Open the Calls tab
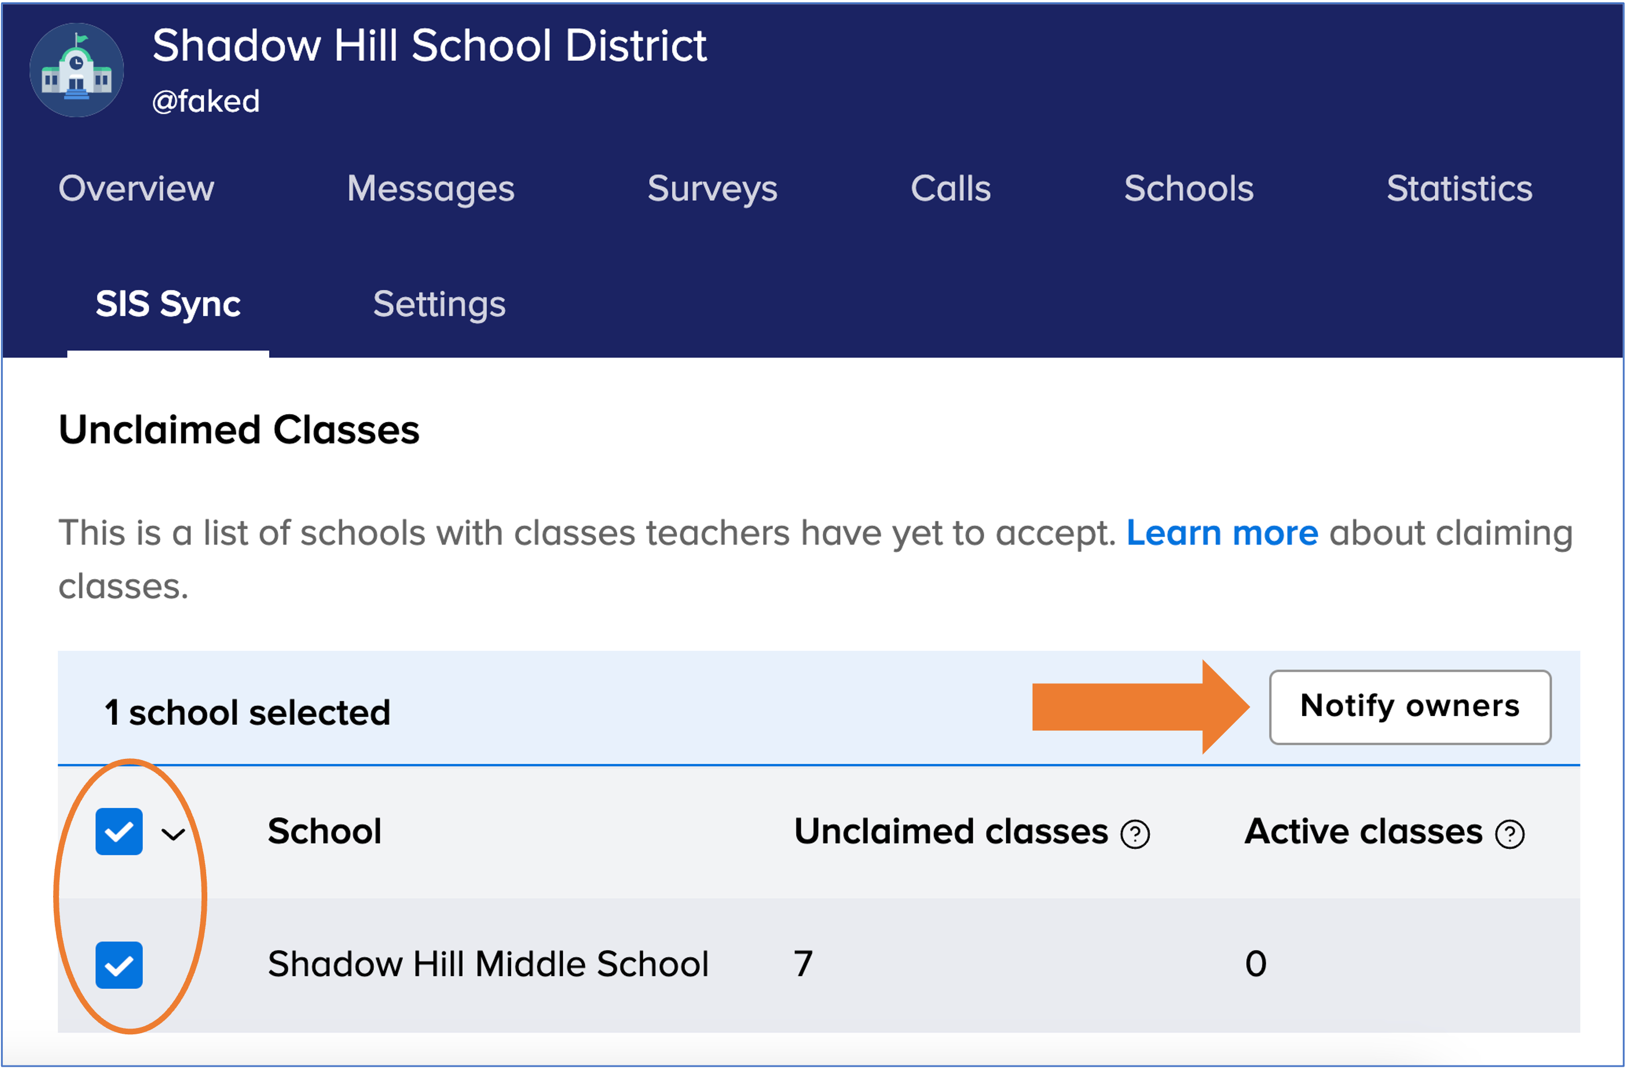 951,188
